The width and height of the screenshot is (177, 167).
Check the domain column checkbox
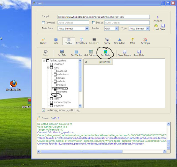[x=55, y=78]
